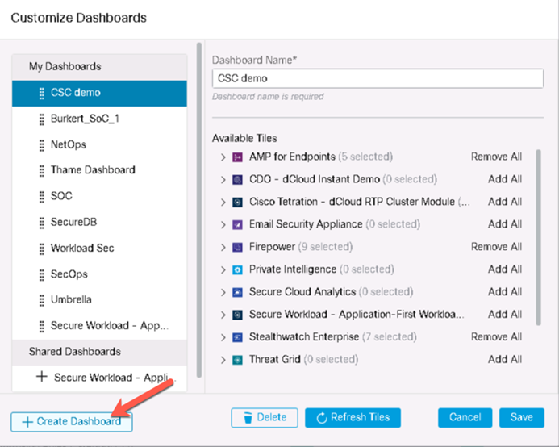Save the dashboard changes
Image resolution: width=559 pixels, height=447 pixels.
tap(522, 417)
